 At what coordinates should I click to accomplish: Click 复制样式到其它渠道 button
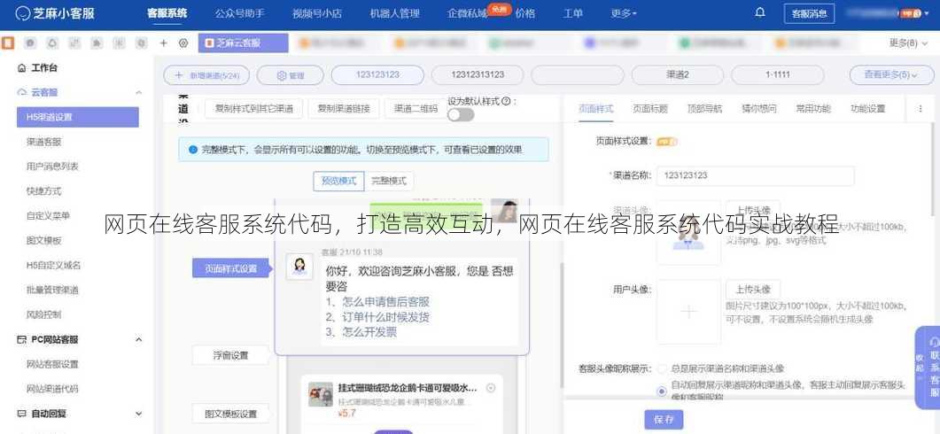253,108
